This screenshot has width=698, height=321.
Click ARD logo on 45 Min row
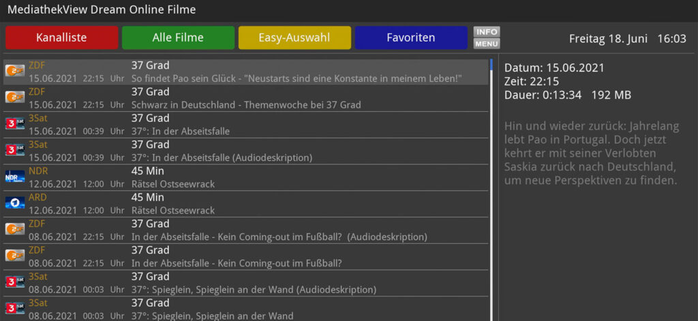click(x=15, y=203)
